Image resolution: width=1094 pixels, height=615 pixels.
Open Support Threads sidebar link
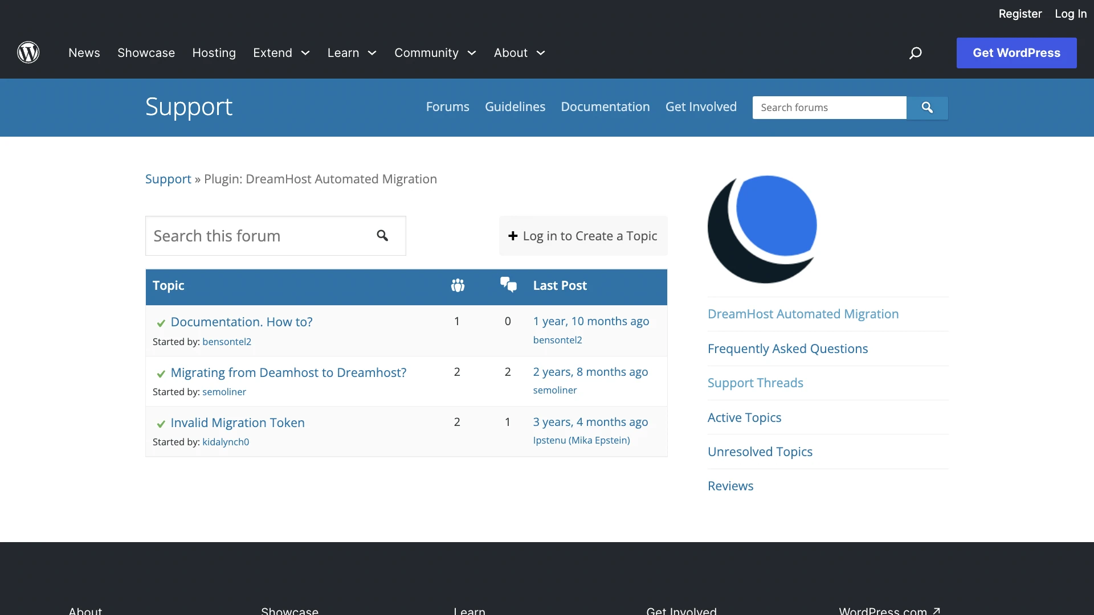point(755,383)
